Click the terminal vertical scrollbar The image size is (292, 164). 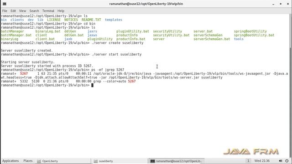point(291,86)
